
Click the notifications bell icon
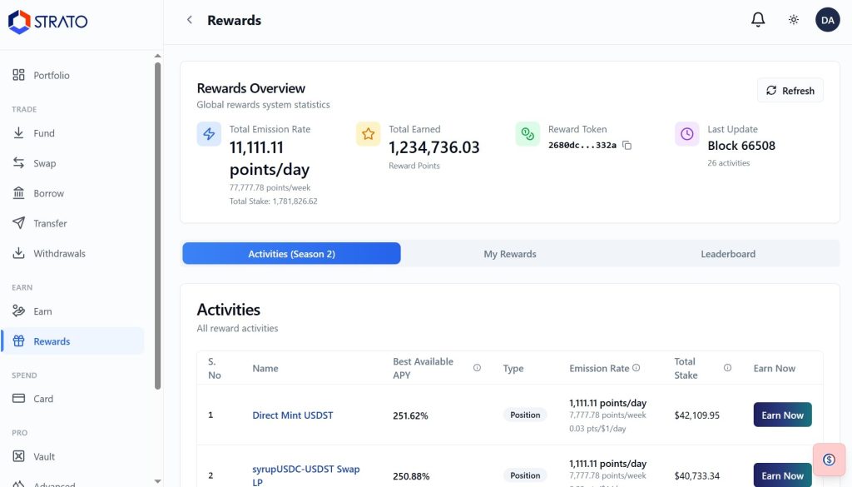(x=758, y=20)
